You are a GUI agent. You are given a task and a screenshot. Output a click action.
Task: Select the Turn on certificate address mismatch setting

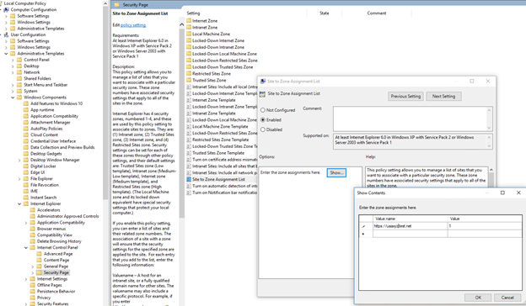tap(225, 160)
